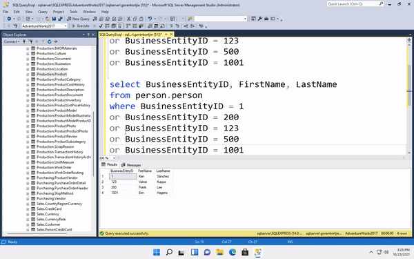Click the Execute button
Viewport: 414px width, 259px height.
(81, 26)
